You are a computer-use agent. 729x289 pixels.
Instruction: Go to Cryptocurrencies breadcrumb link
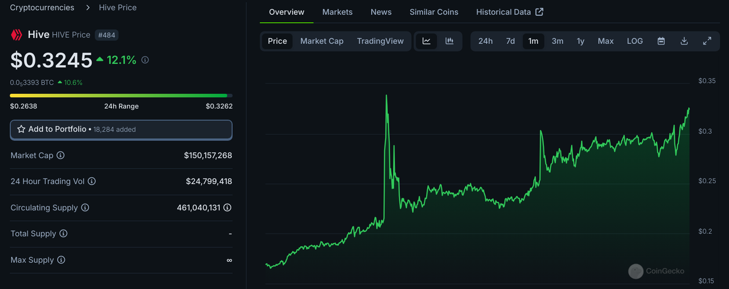(x=42, y=7)
